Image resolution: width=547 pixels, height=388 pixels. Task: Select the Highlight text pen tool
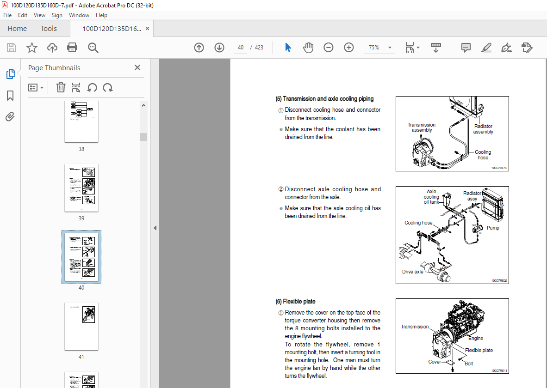486,48
